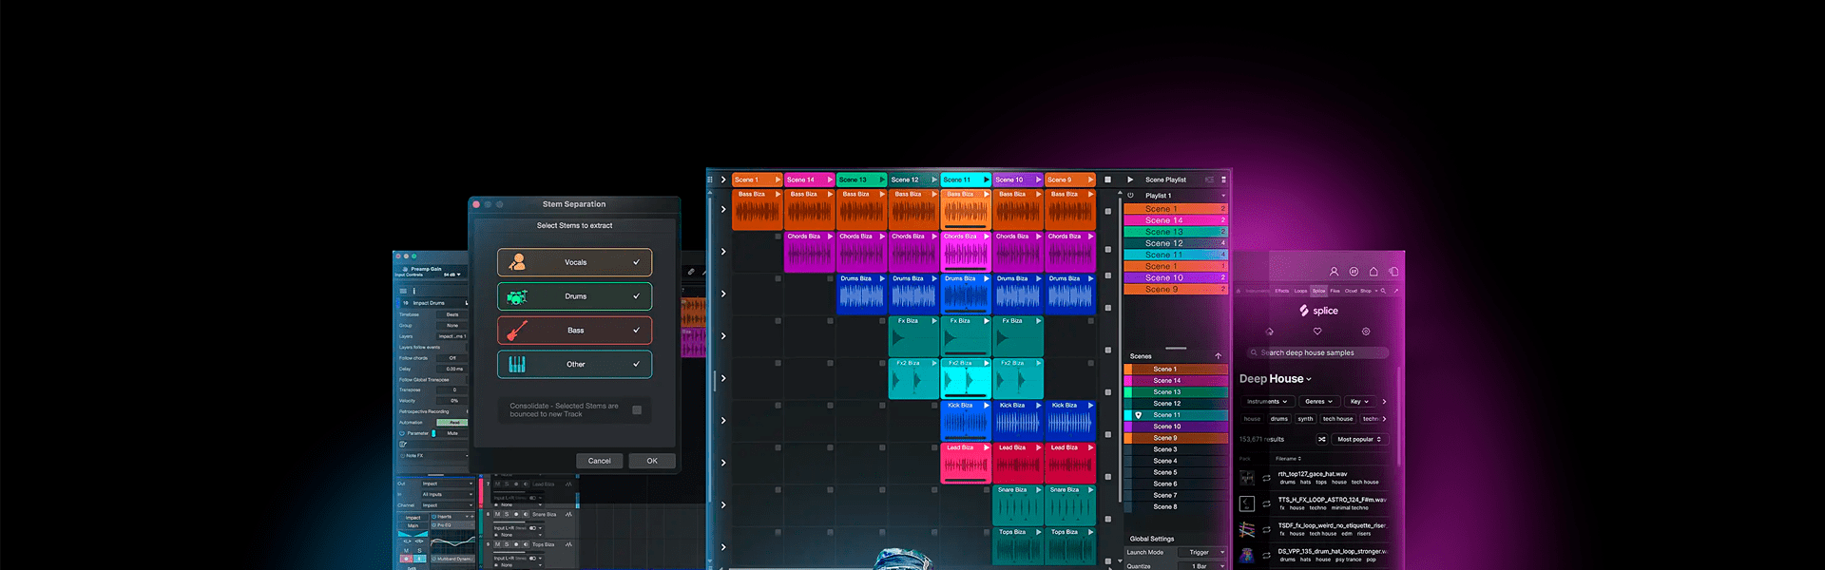1825x570 pixels.
Task: Click the search deep house samples field
Action: [1318, 352]
